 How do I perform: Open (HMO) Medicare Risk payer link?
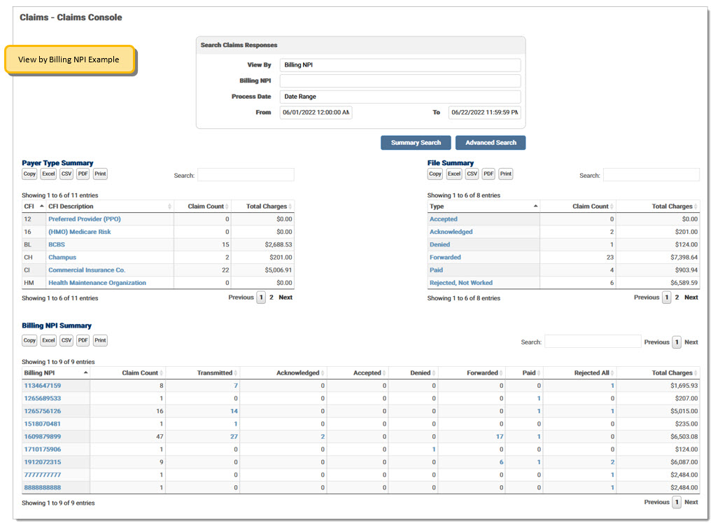click(x=80, y=232)
